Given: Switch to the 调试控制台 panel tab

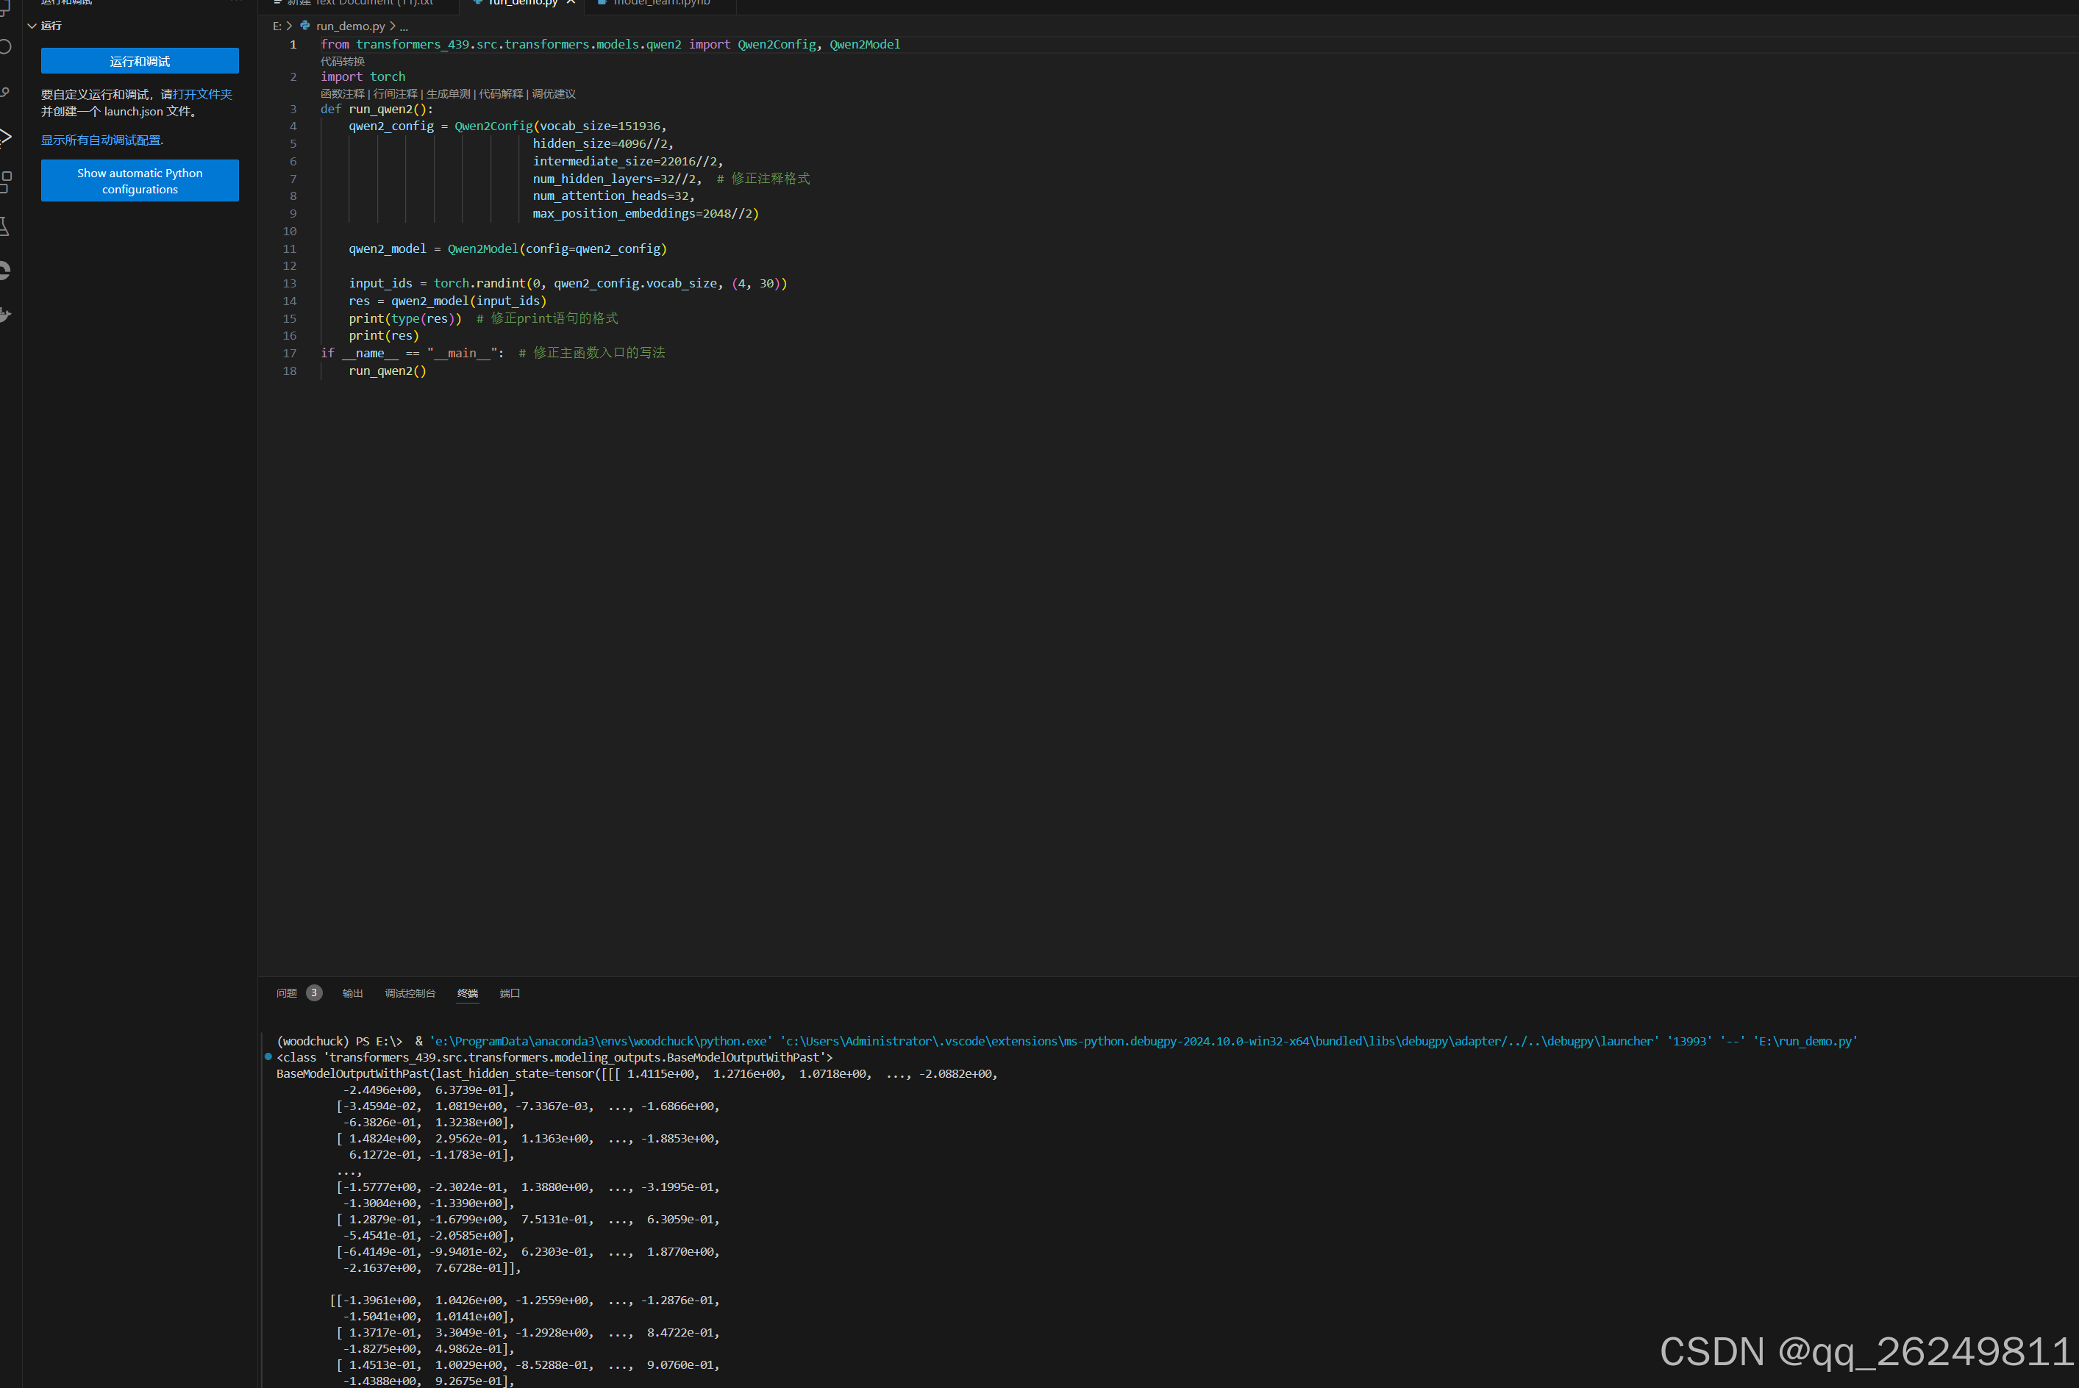Looking at the screenshot, I should [x=410, y=993].
